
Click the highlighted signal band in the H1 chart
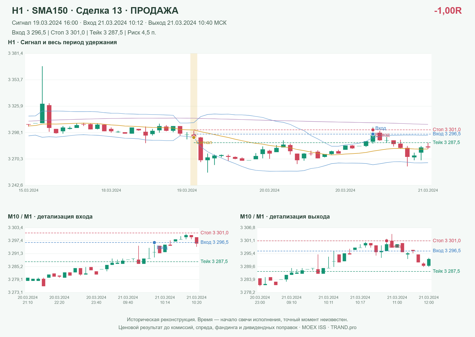194,119
